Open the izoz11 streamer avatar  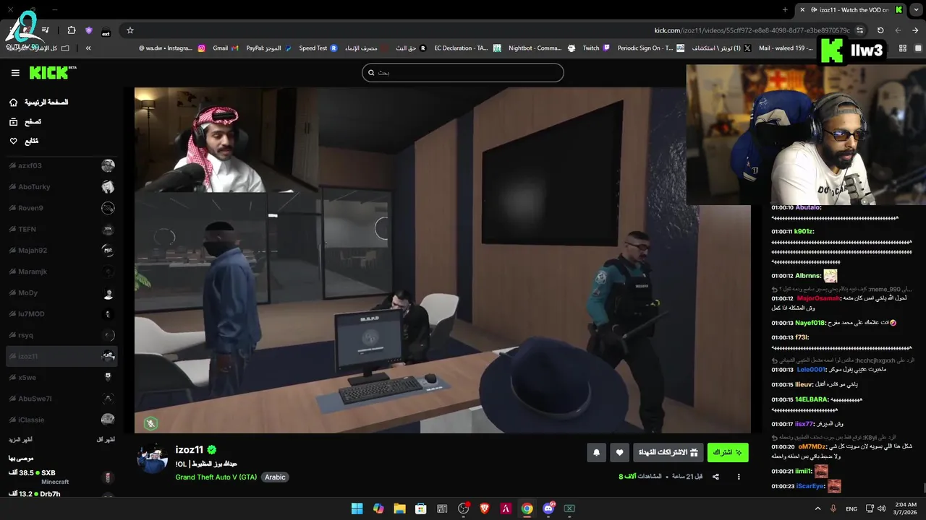[x=153, y=459]
